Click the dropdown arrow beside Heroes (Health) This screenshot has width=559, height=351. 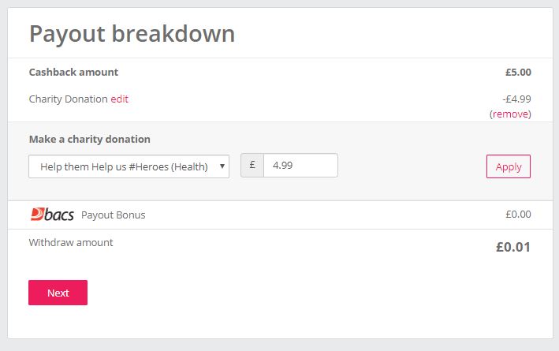point(222,166)
